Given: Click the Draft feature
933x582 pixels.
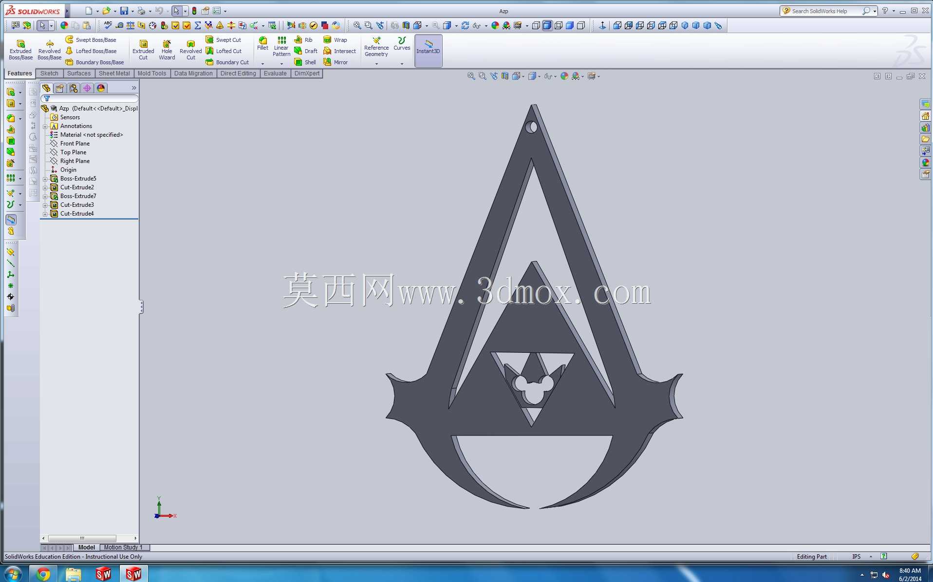Looking at the screenshot, I should tap(306, 51).
